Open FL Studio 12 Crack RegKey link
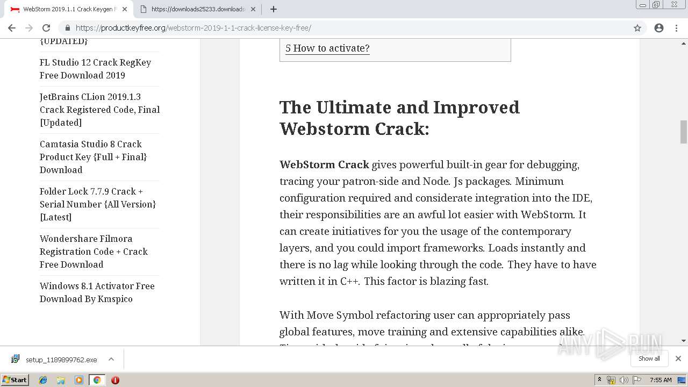The width and height of the screenshot is (688, 387). [x=95, y=69]
